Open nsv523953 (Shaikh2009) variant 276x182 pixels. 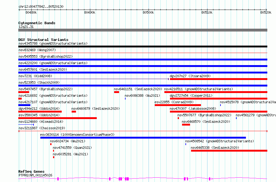[39, 82]
